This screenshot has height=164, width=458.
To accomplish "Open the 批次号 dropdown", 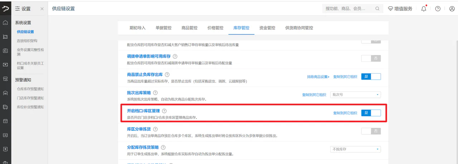I will pyautogui.click(x=355, y=95).
